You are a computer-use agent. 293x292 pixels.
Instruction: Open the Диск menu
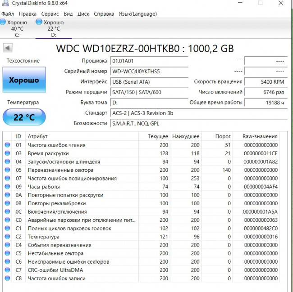point(83,14)
